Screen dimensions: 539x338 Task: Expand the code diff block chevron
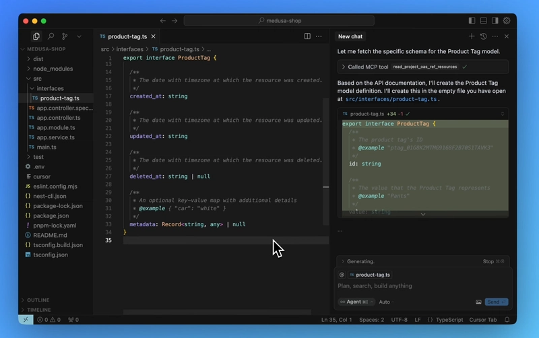pos(423,214)
